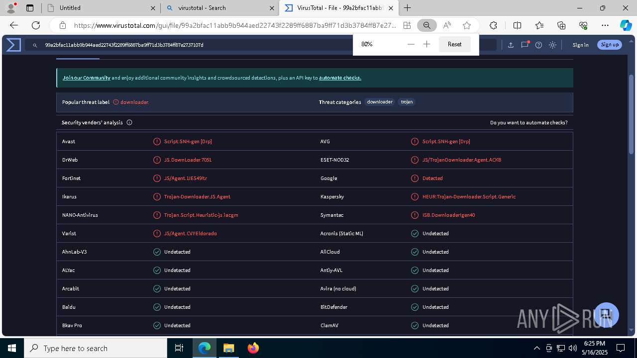
Task: Click the Popular threat label downloader text
Action: click(x=134, y=102)
